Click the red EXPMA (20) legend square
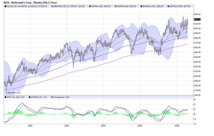Viewport: 214px width, 136px height. [90, 6]
